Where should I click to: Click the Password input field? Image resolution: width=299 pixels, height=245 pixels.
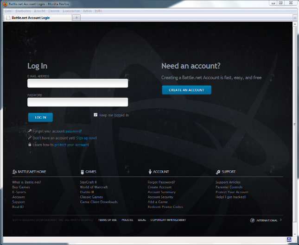(77, 102)
